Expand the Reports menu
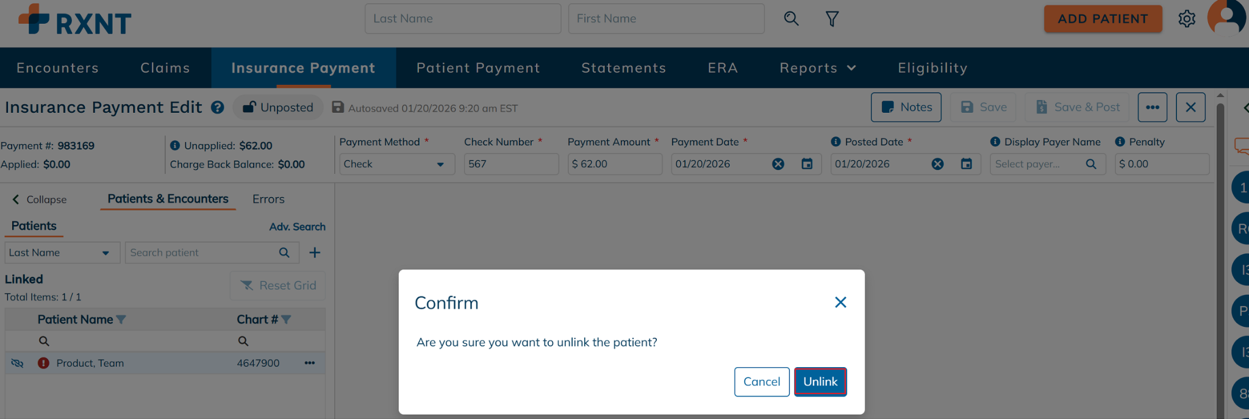 (817, 68)
